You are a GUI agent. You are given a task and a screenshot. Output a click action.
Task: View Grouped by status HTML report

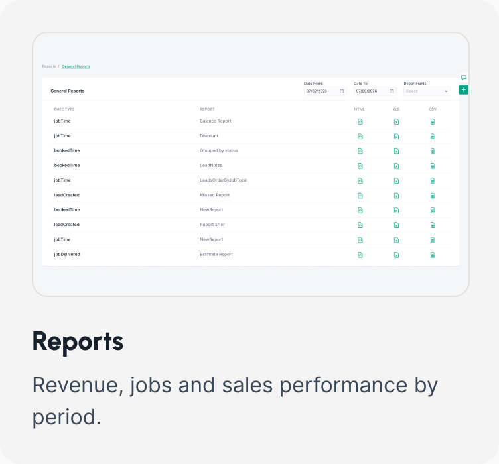360,151
